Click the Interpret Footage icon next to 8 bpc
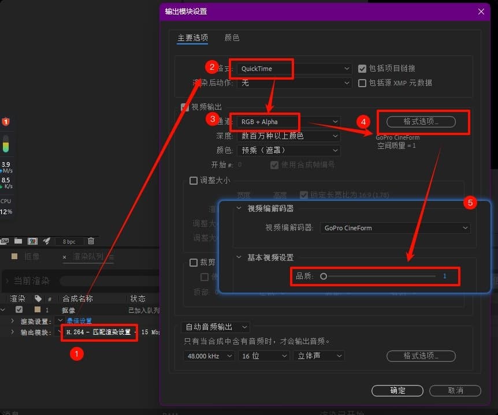Screen dimensions: 498x415 [x=45, y=241]
